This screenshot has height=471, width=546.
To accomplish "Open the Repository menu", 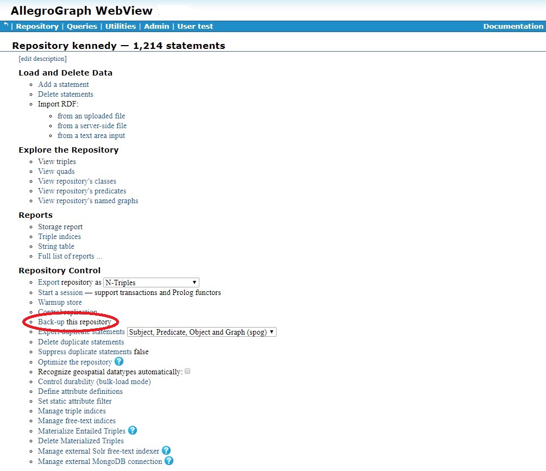I will point(37,26).
